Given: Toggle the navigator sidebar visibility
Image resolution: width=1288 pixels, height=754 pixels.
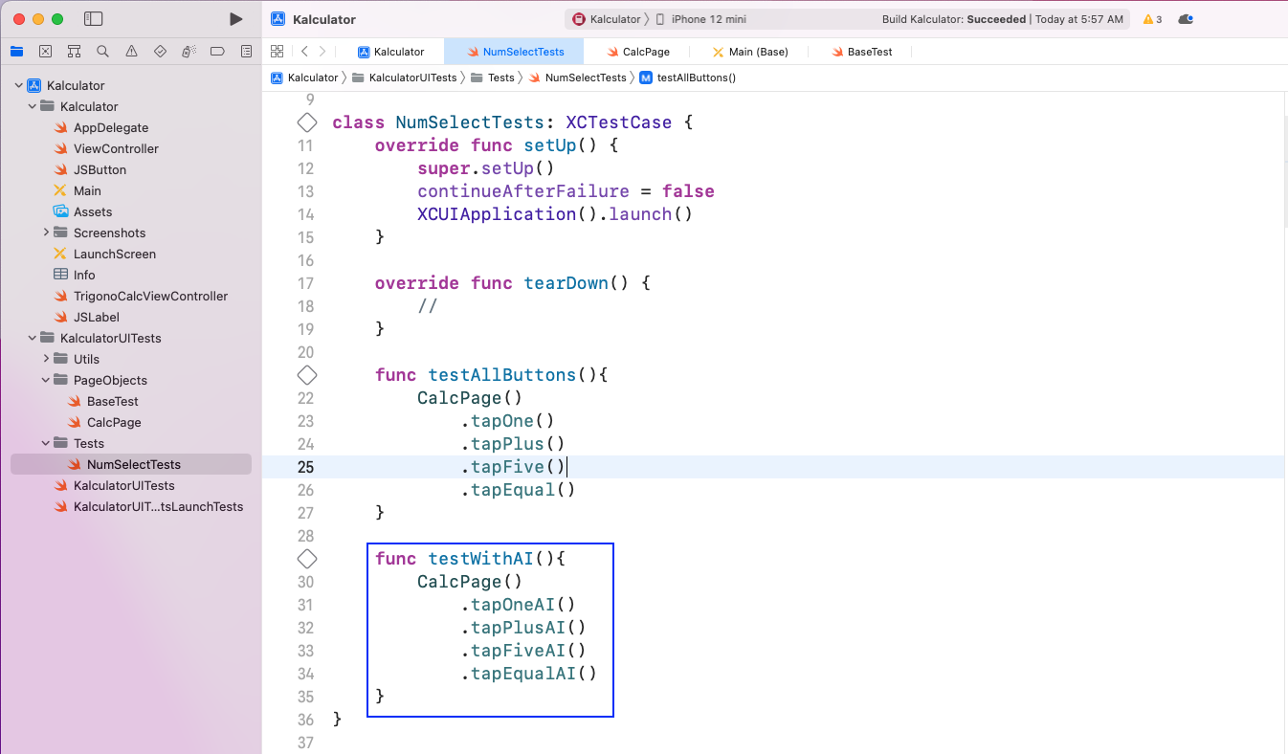Looking at the screenshot, I should pos(94,19).
